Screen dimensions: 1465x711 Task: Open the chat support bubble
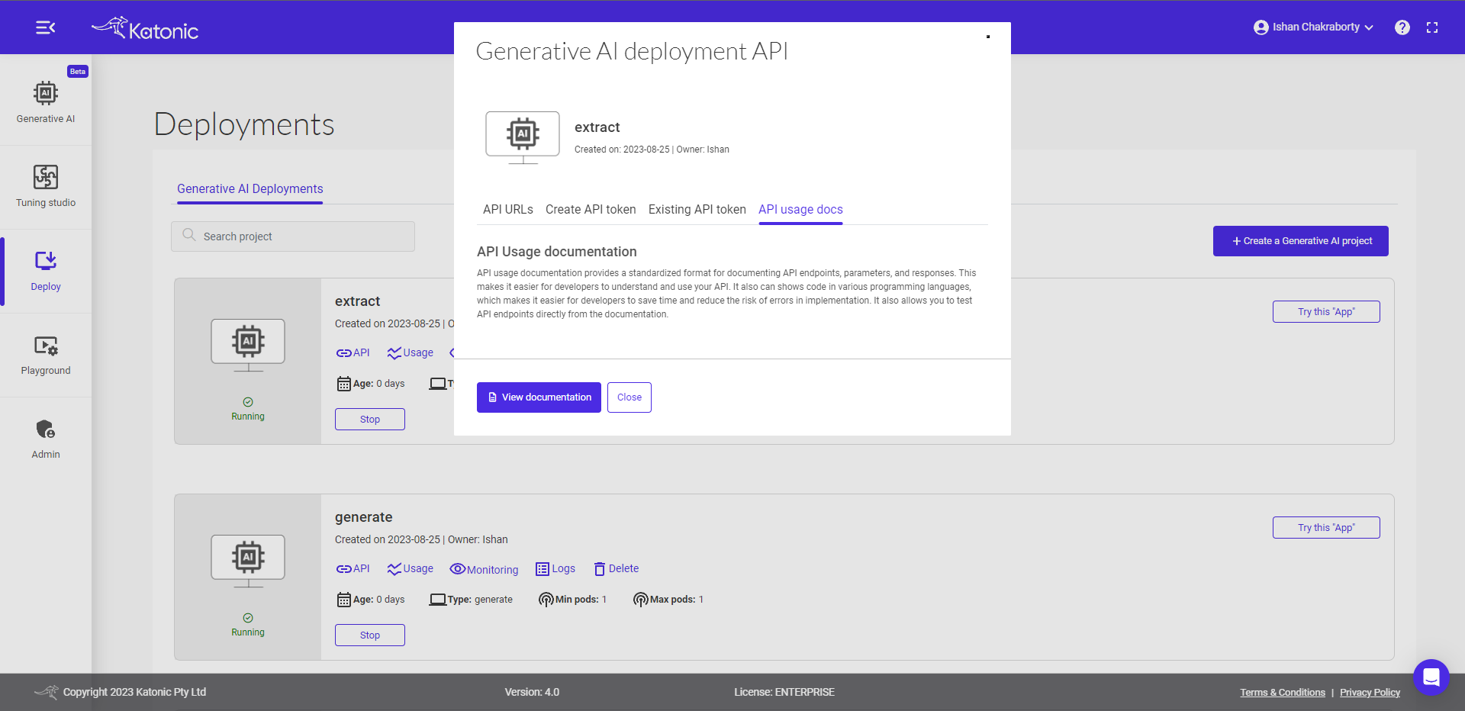[1431, 677]
